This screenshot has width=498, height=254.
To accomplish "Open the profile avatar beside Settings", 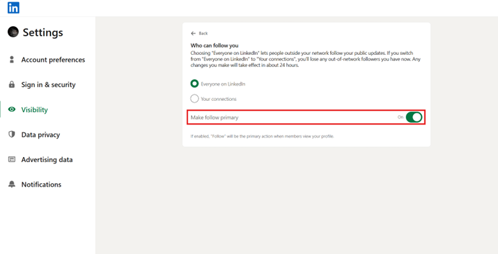I will point(13,32).
